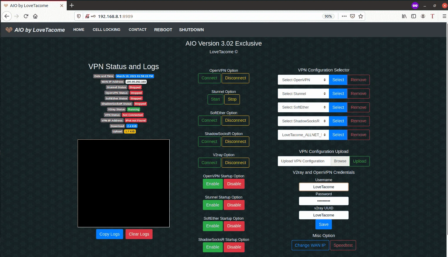
Task: Browse for a VPN configuration file
Action: [340, 161]
